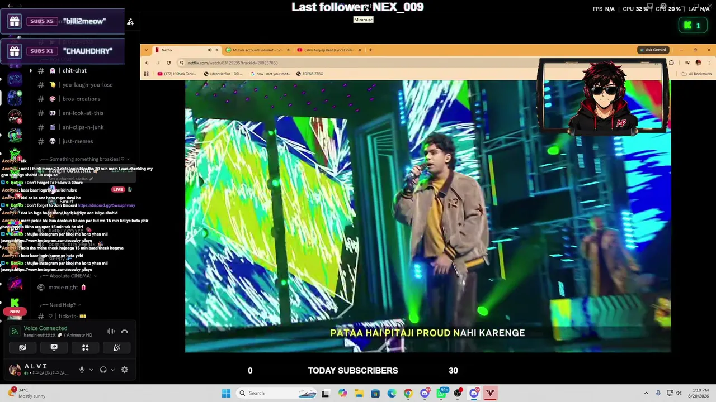Go back in the browser
The width and height of the screenshot is (716, 402).
click(x=147, y=63)
